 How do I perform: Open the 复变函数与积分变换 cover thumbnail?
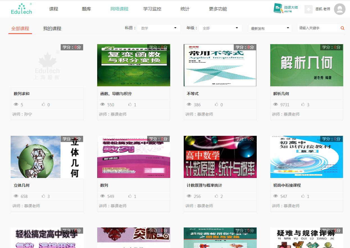(134, 65)
